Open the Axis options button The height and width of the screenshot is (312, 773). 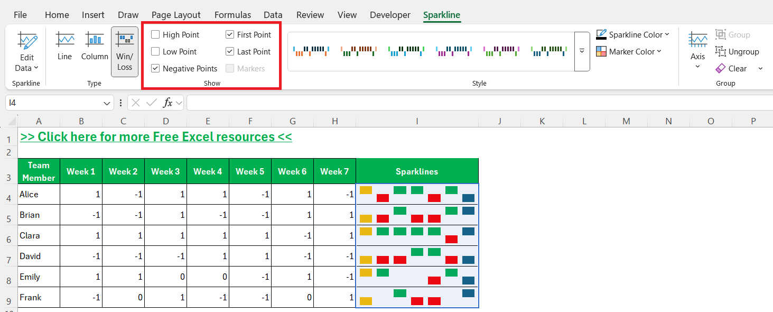point(697,50)
